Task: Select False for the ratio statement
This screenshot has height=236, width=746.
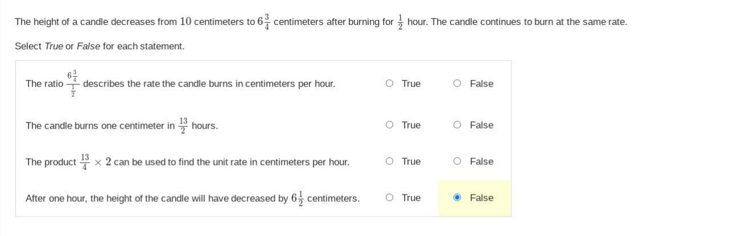Action: click(x=457, y=84)
